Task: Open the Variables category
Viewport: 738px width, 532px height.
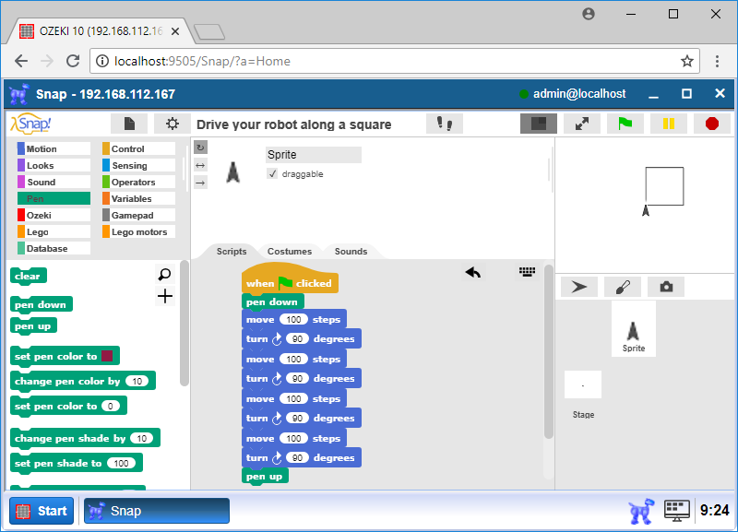Action: 139,198
